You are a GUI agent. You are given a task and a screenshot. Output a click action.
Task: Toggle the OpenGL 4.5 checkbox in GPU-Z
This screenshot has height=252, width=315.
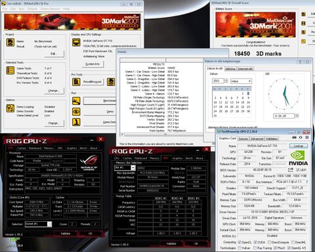[x=289, y=248]
